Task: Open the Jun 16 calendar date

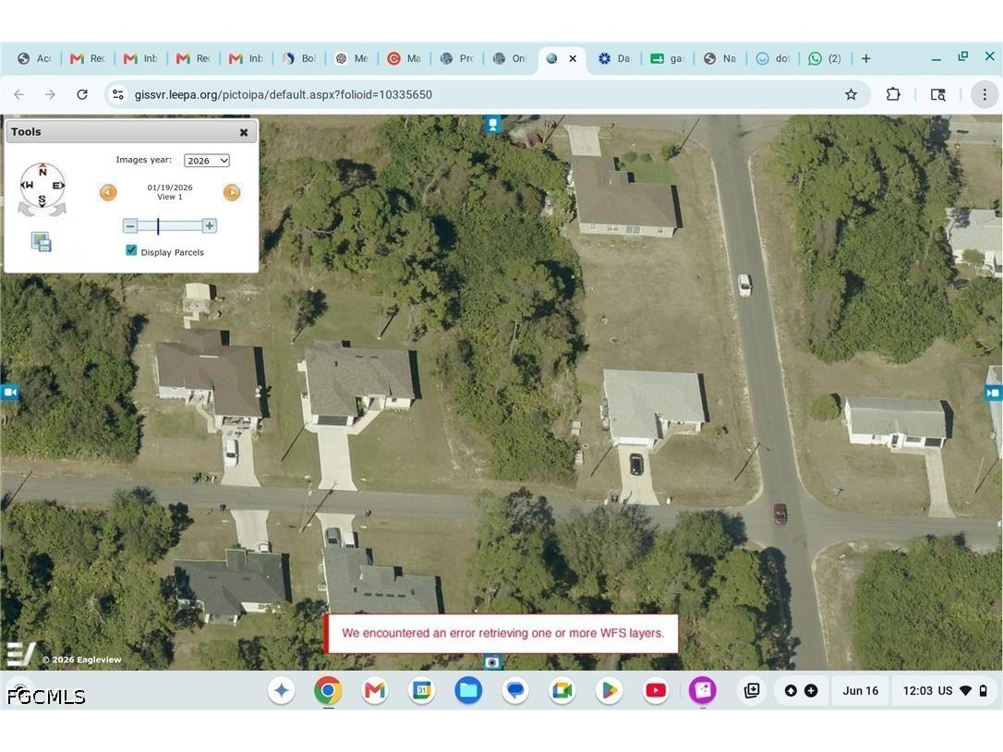Action: 861,690
